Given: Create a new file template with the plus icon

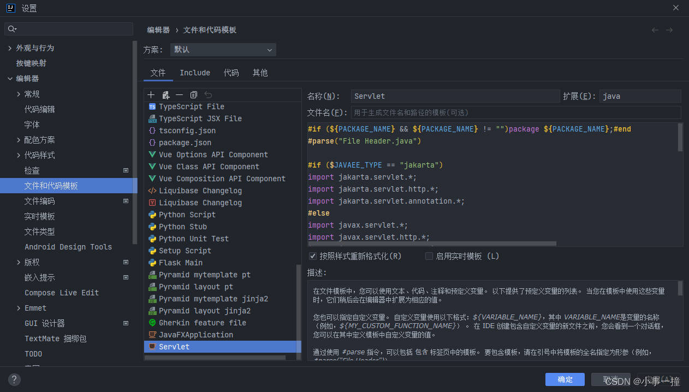Looking at the screenshot, I should pyautogui.click(x=151, y=94).
